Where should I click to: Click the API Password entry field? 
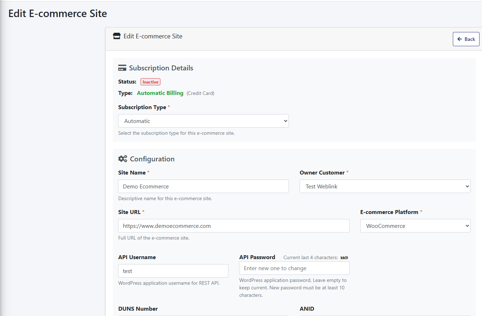tap(294, 268)
